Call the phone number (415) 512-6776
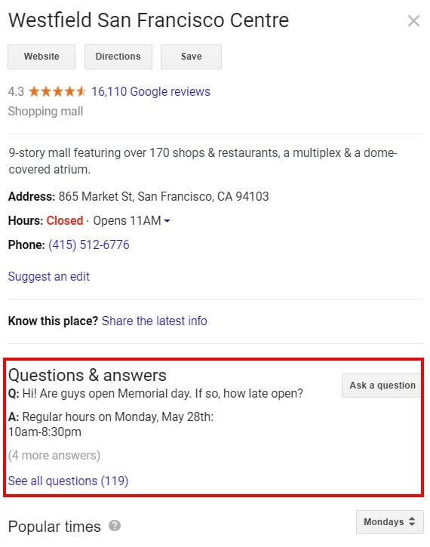 pos(89,245)
